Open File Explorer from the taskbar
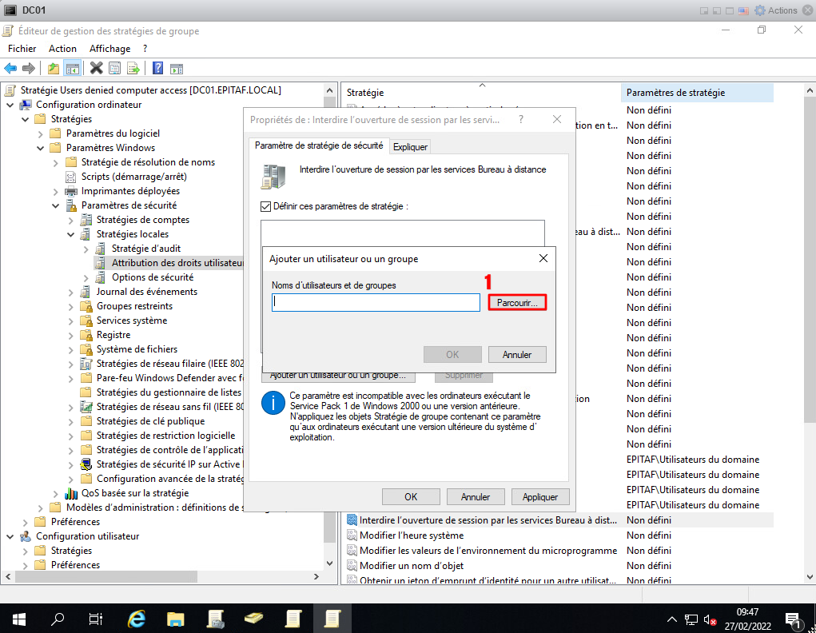Viewport: 816px width, 633px height. [x=176, y=619]
